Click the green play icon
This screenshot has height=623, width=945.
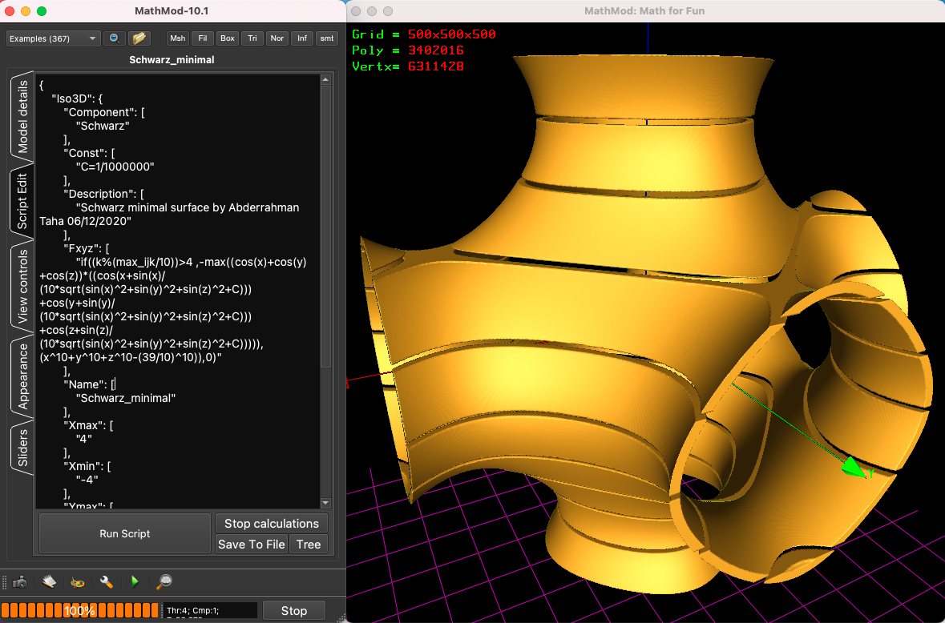point(135,582)
